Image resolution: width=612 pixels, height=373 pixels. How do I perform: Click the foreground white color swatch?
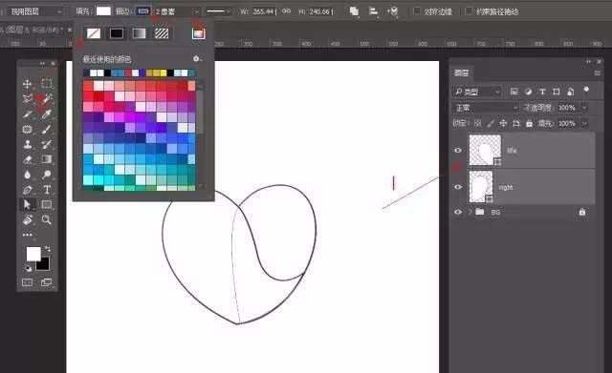click(x=33, y=254)
